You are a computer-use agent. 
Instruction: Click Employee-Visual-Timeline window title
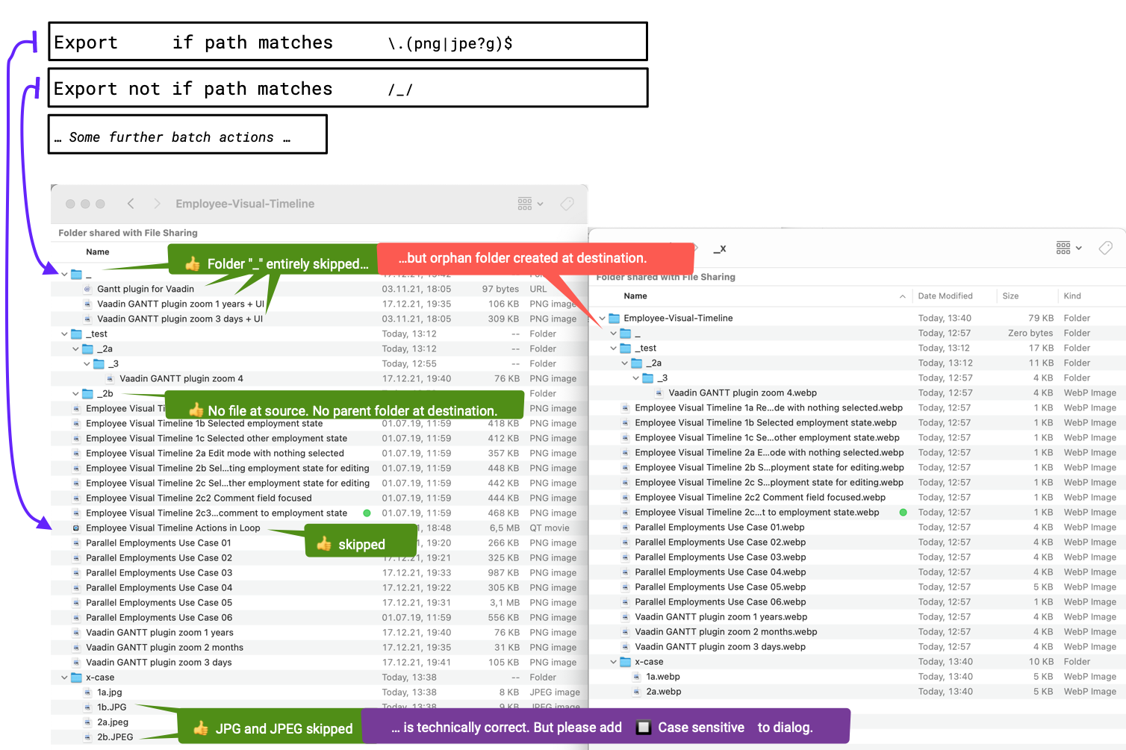point(245,204)
